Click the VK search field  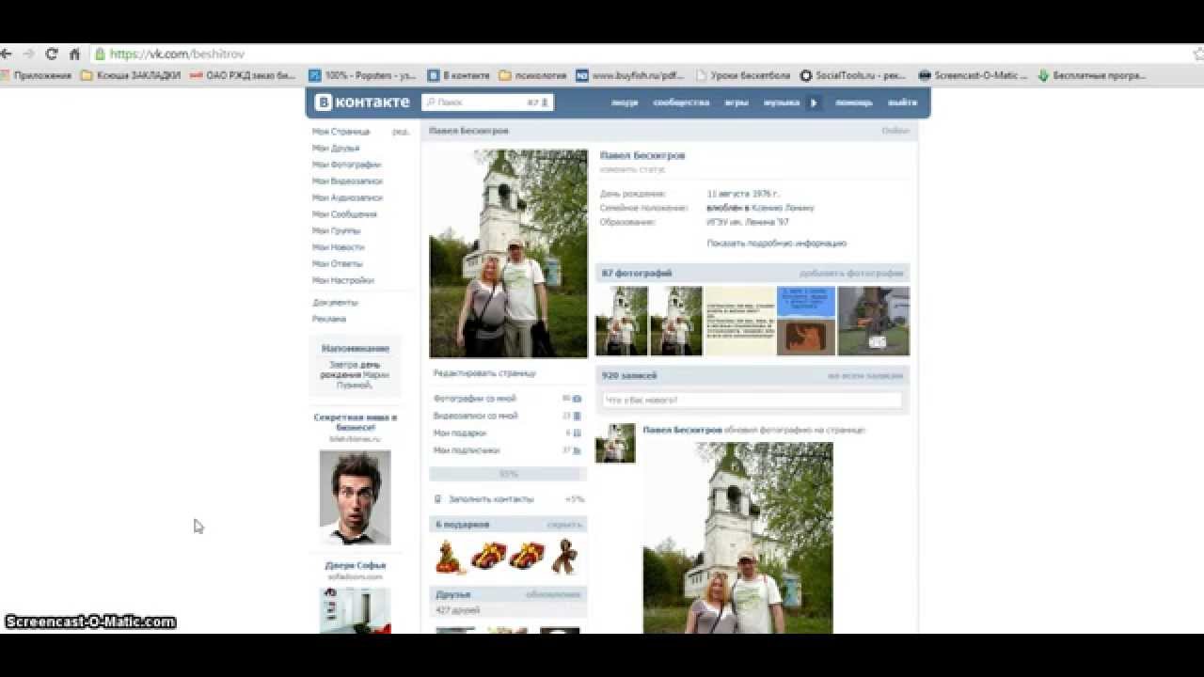tap(486, 102)
